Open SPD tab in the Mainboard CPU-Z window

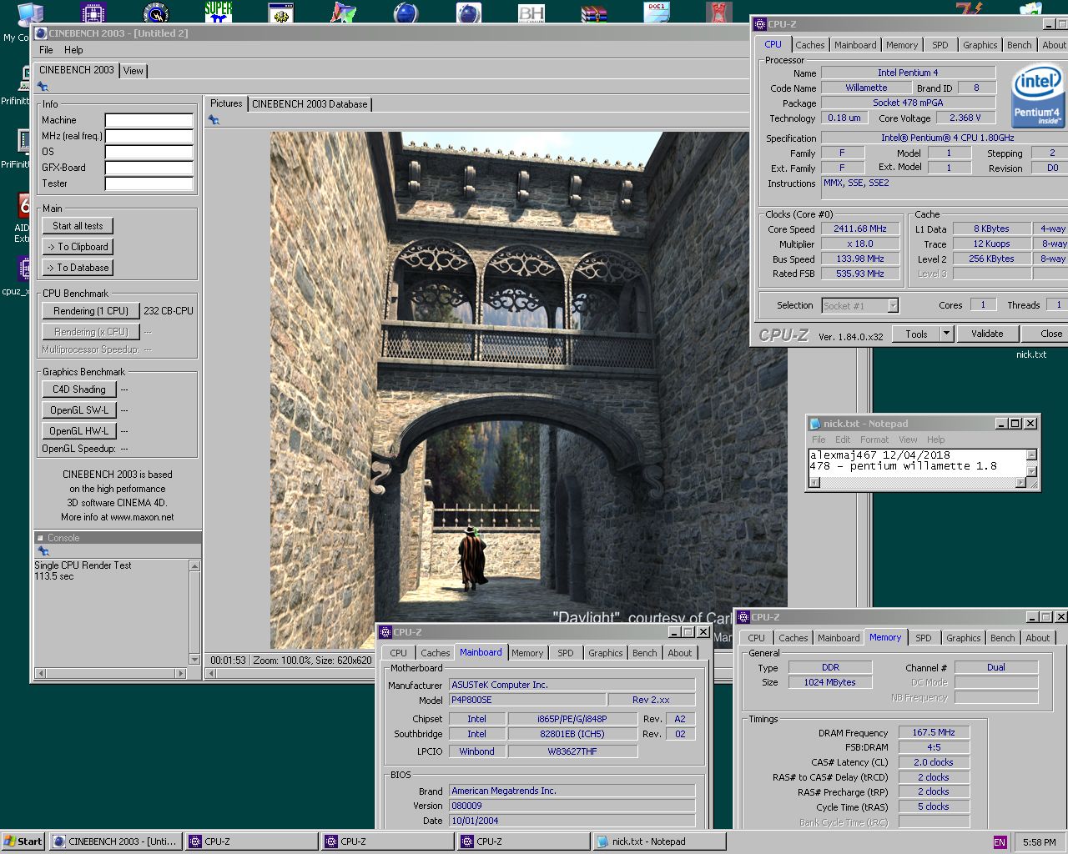[566, 653]
